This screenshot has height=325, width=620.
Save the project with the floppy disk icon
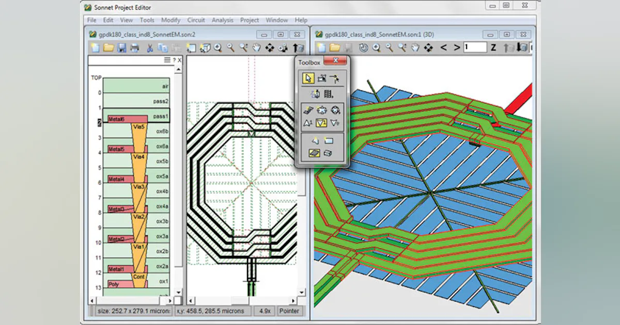point(122,48)
